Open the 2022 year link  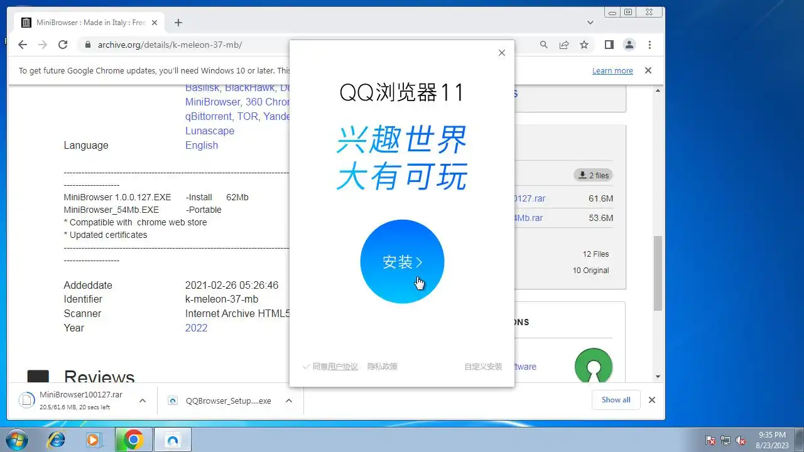click(196, 328)
